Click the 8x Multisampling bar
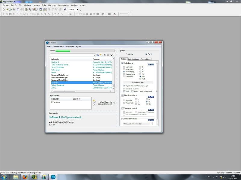Screen dimensions: 241x180 tap(138, 82)
